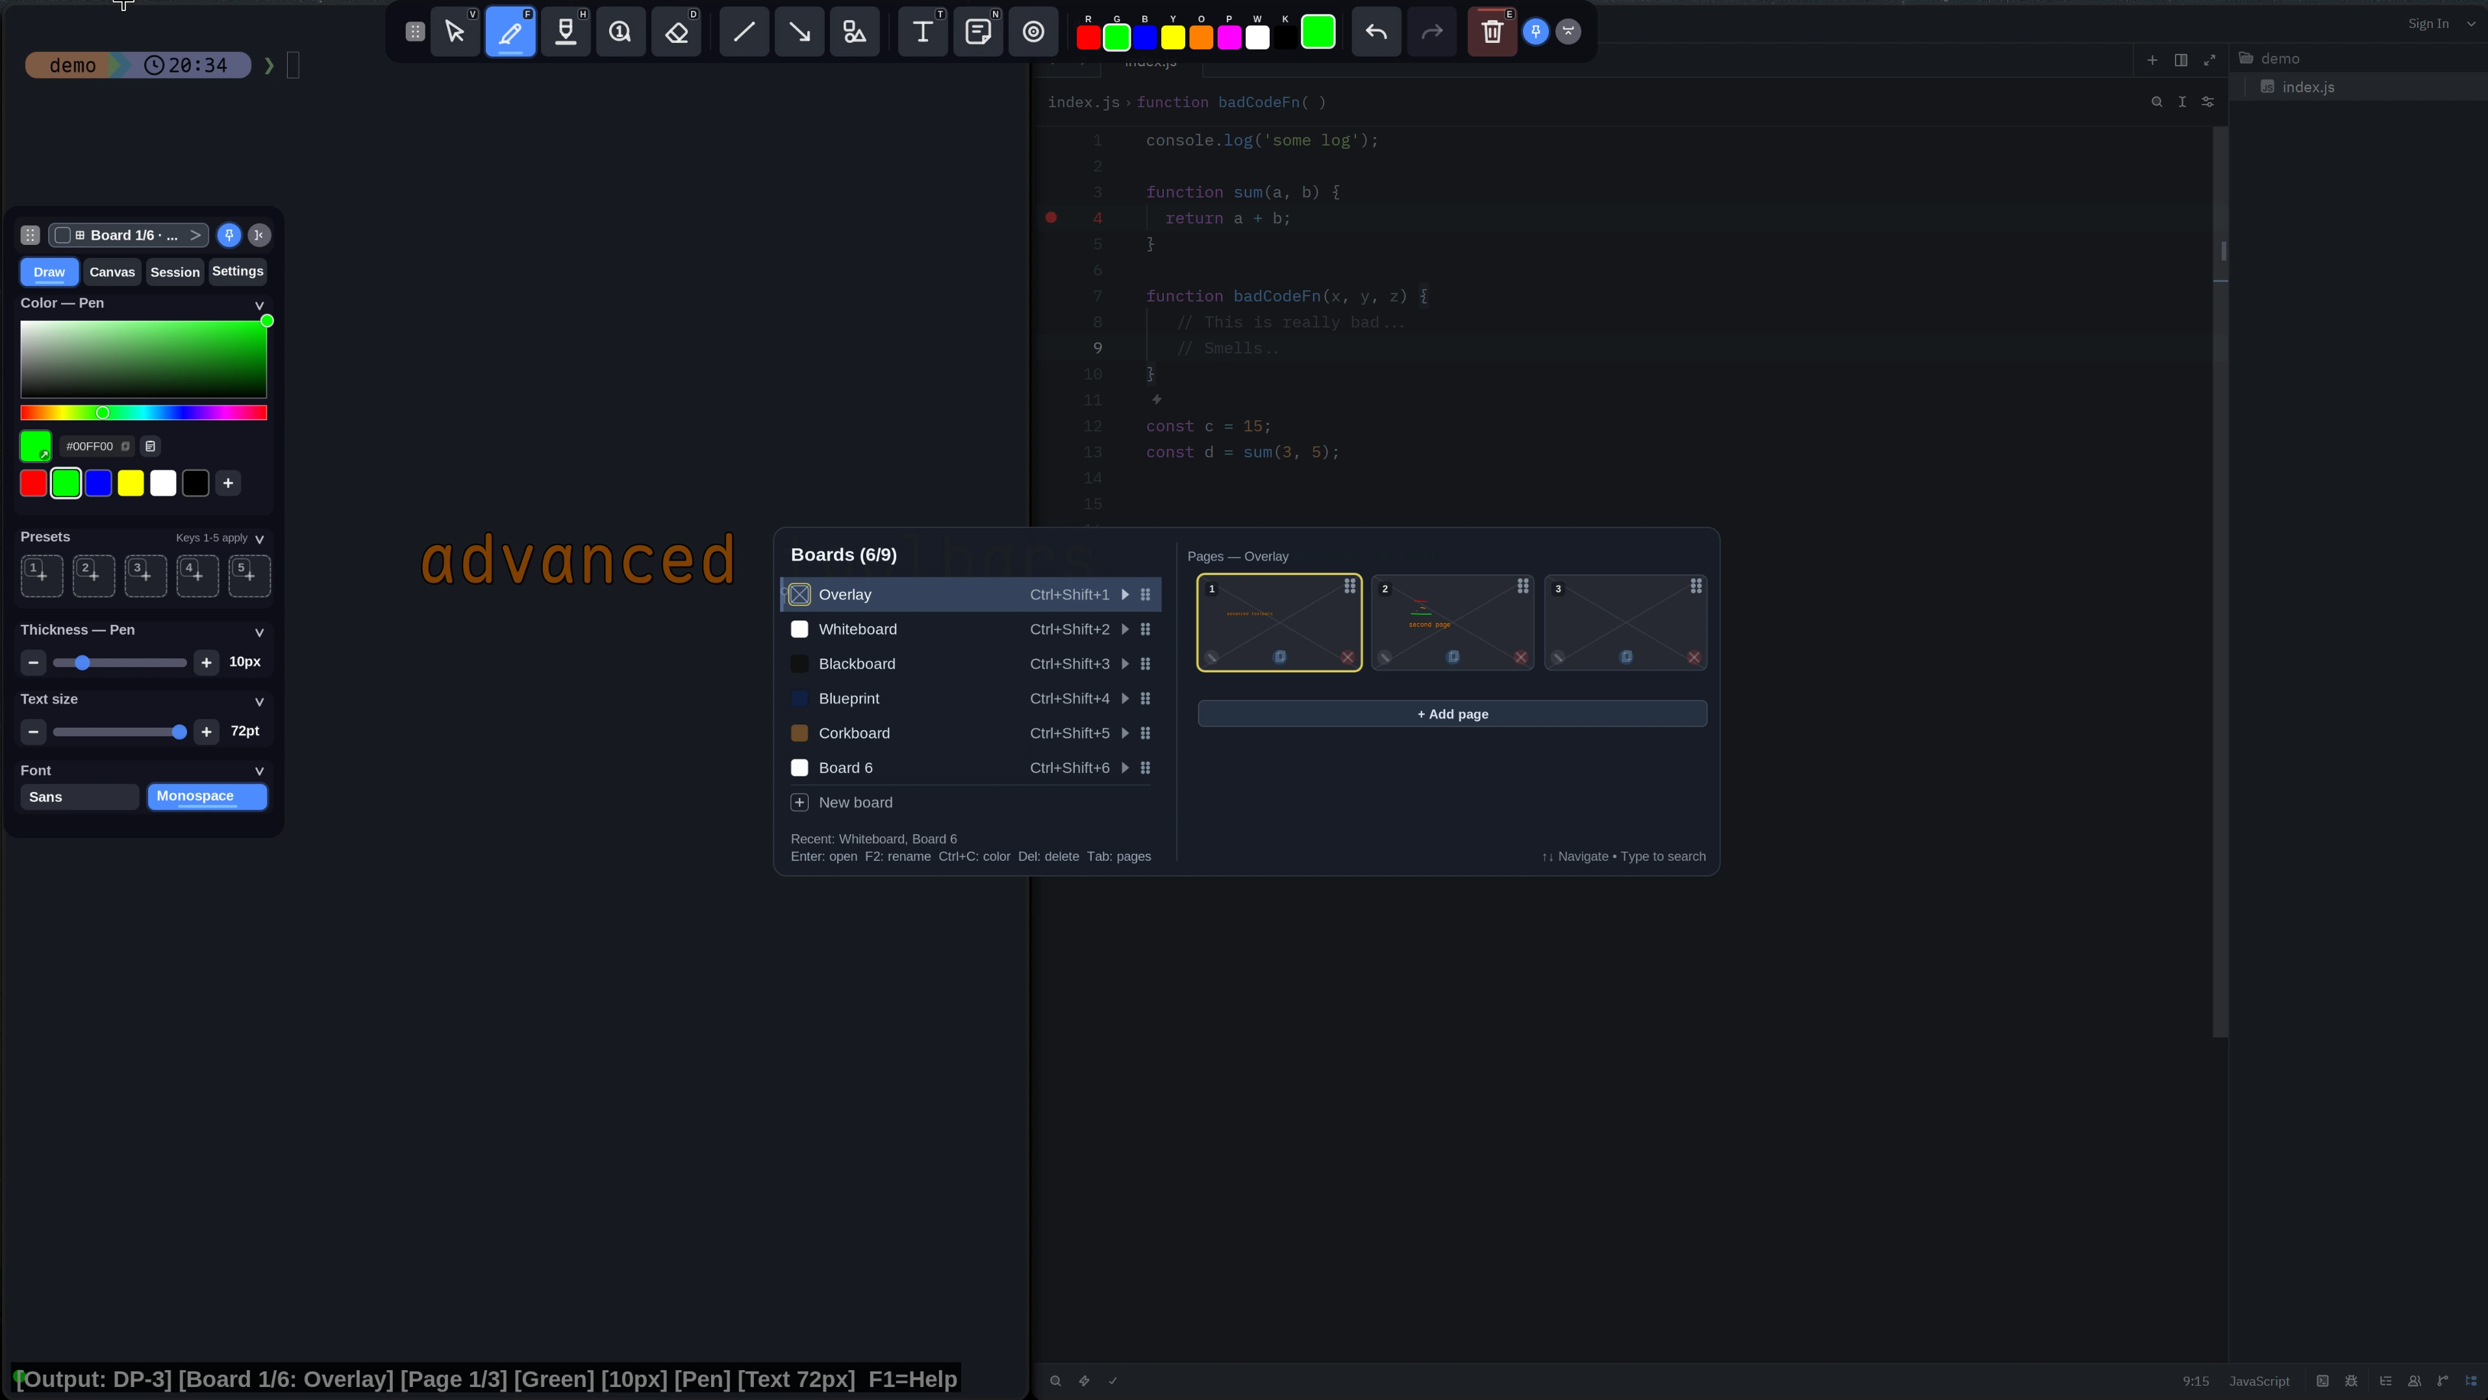This screenshot has height=1400, width=2488.
Task: Pick the orange color in top toolbar
Action: (1201, 37)
